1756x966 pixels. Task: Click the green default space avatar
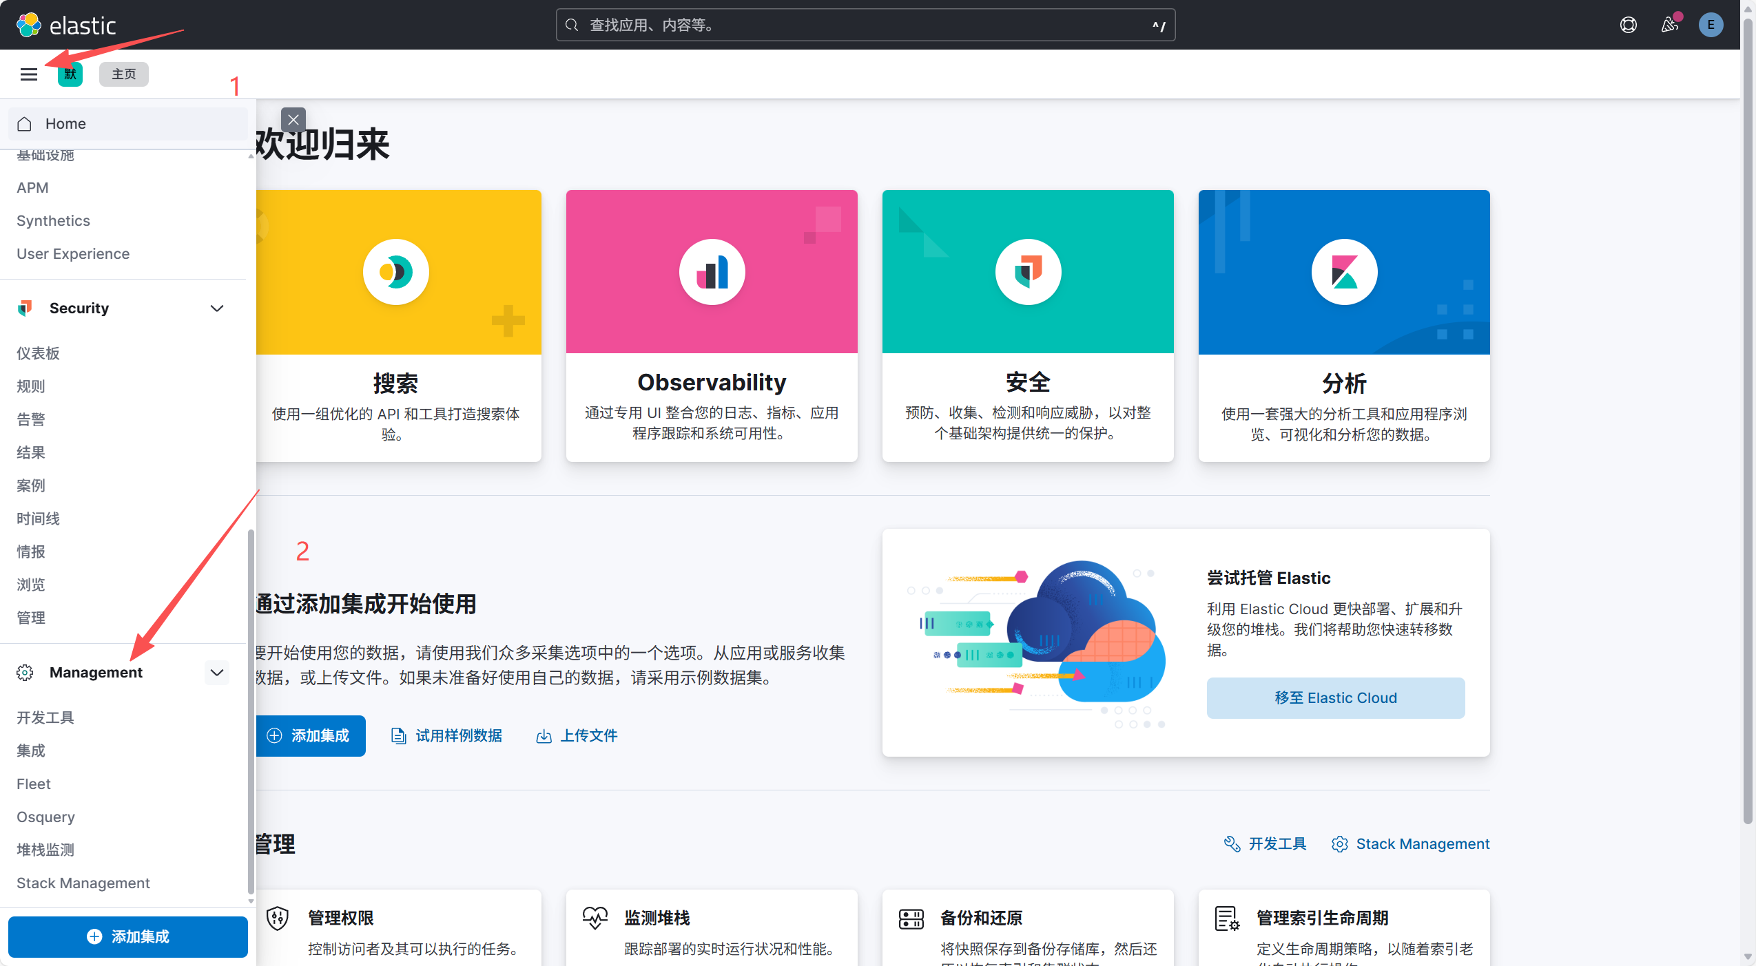click(x=70, y=74)
